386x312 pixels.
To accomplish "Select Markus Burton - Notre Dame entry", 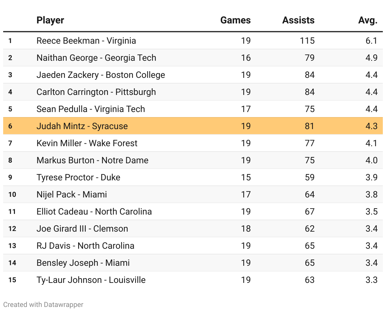I will point(92,160).
